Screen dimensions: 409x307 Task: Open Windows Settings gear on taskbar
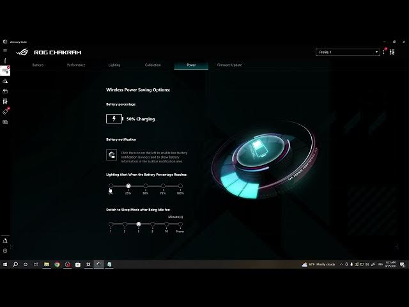click(x=88, y=264)
